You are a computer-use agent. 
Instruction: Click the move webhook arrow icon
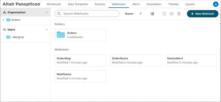coord(171,14)
